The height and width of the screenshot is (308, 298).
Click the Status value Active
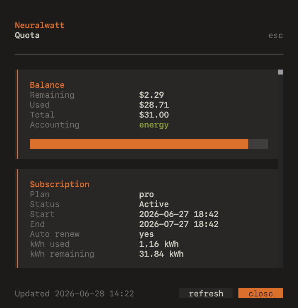pos(154,204)
